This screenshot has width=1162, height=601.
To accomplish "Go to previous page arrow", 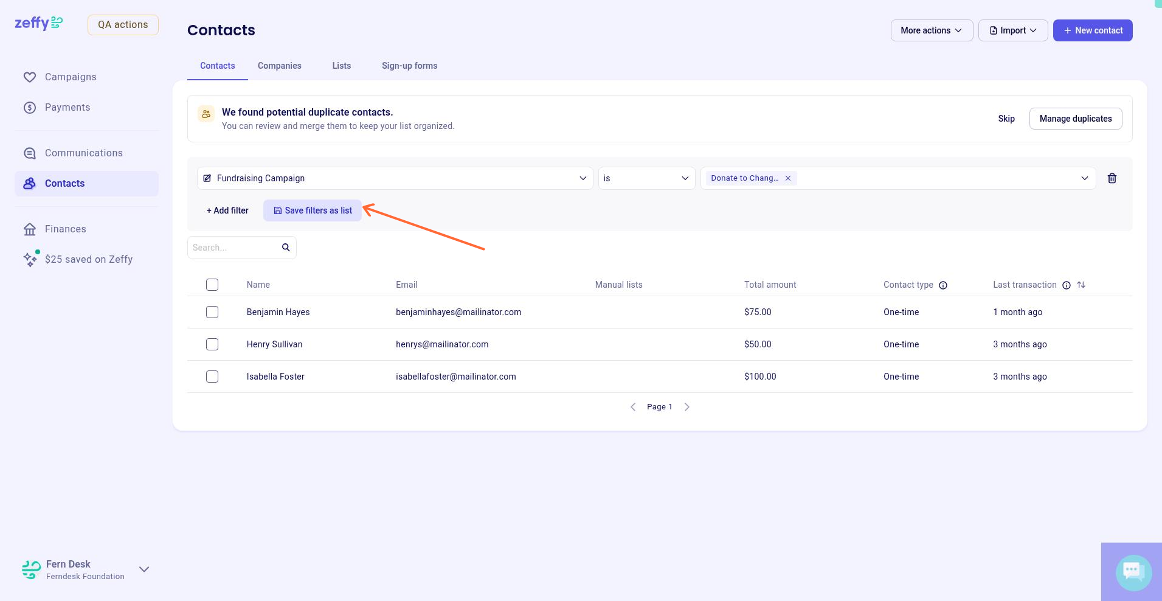I will pyautogui.click(x=633, y=407).
